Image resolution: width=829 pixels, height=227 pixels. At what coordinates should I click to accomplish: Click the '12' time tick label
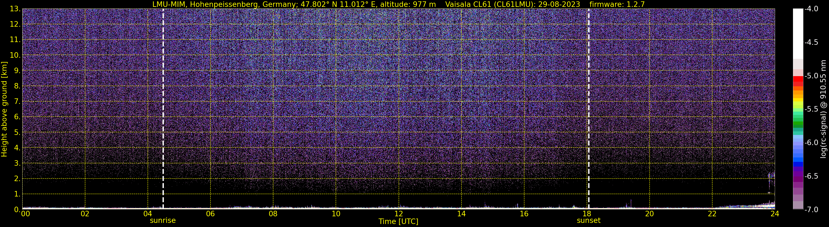coord(399,214)
